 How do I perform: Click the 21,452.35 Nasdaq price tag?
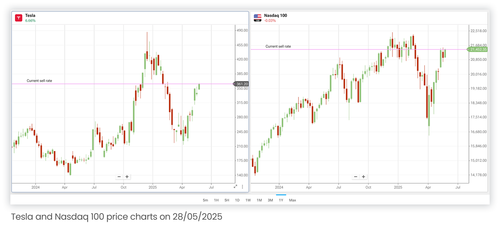pyautogui.click(x=479, y=50)
